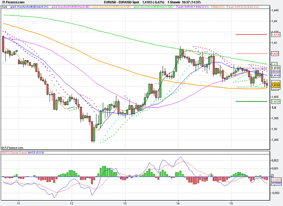283x206 pixels.
Task: Click the solid red horizontal resistance line
Action: pos(251,34)
